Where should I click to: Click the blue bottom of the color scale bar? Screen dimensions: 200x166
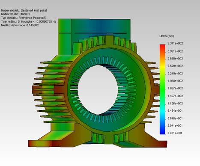[162, 132]
